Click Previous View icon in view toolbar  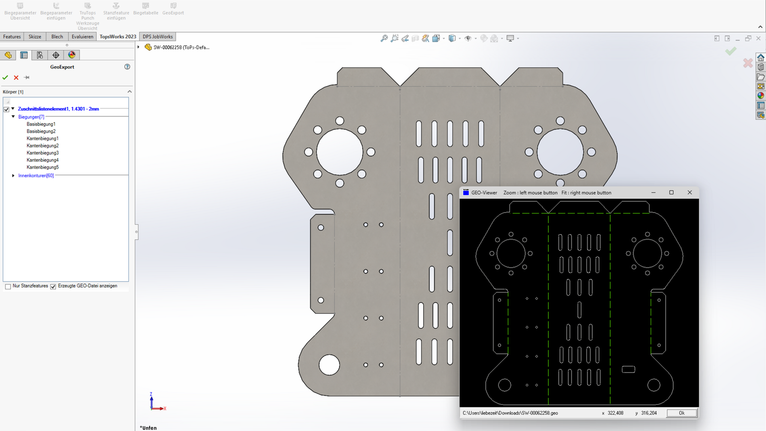coord(405,38)
